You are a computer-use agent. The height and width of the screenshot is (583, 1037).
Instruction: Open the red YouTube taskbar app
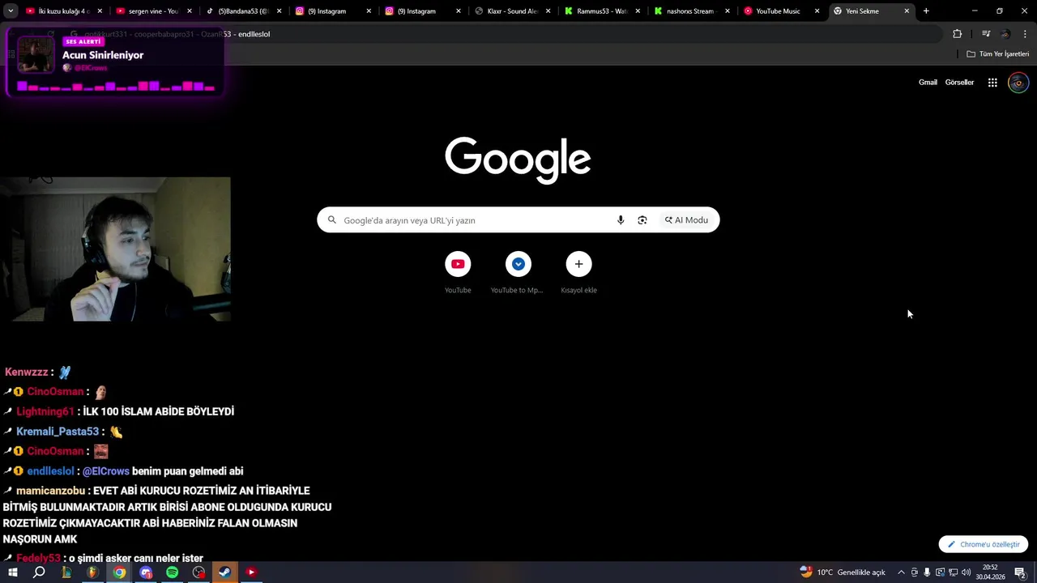(251, 572)
